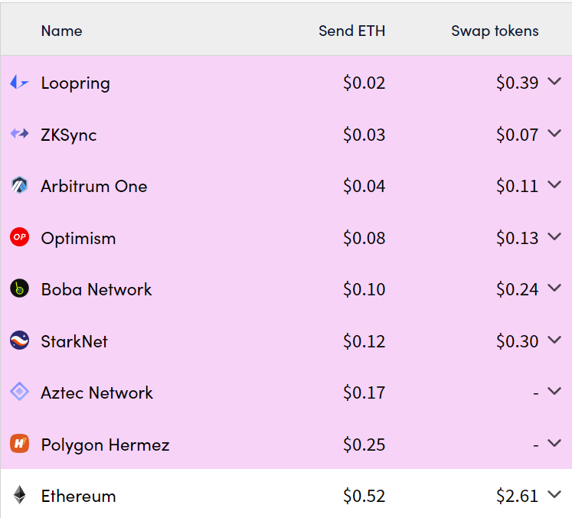Image resolution: width=572 pixels, height=518 pixels.
Task: Click the red Optimism OP icon
Action: 19,237
